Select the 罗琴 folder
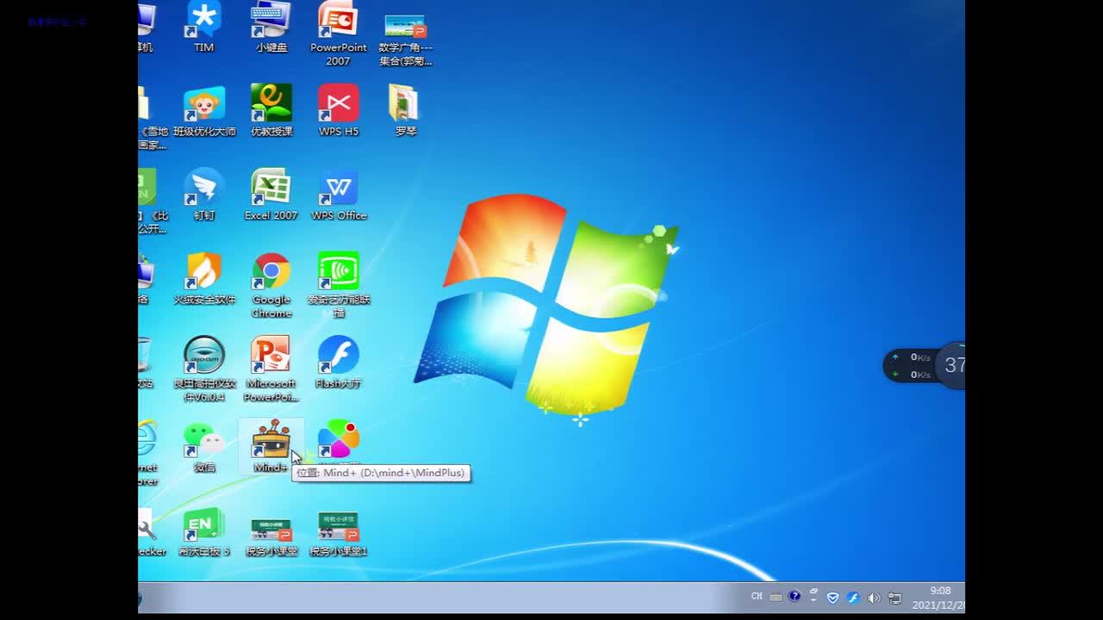 pyautogui.click(x=406, y=111)
